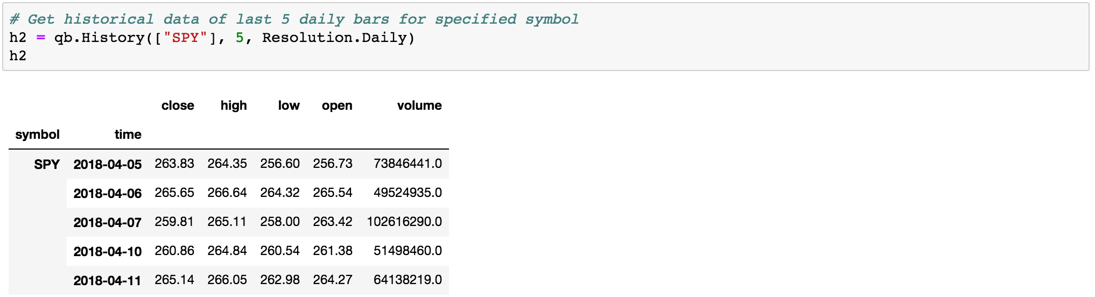
Task: Select the close column header
Action: pos(178,105)
